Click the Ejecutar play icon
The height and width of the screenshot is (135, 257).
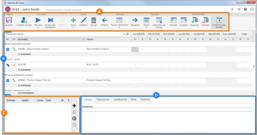coord(38,20)
